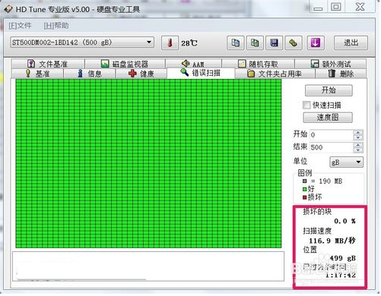Switch to the 文件基准 tab
Viewport: 381px width, 296px height.
coord(48,64)
